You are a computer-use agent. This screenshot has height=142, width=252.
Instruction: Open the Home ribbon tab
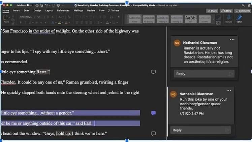(6, 10)
